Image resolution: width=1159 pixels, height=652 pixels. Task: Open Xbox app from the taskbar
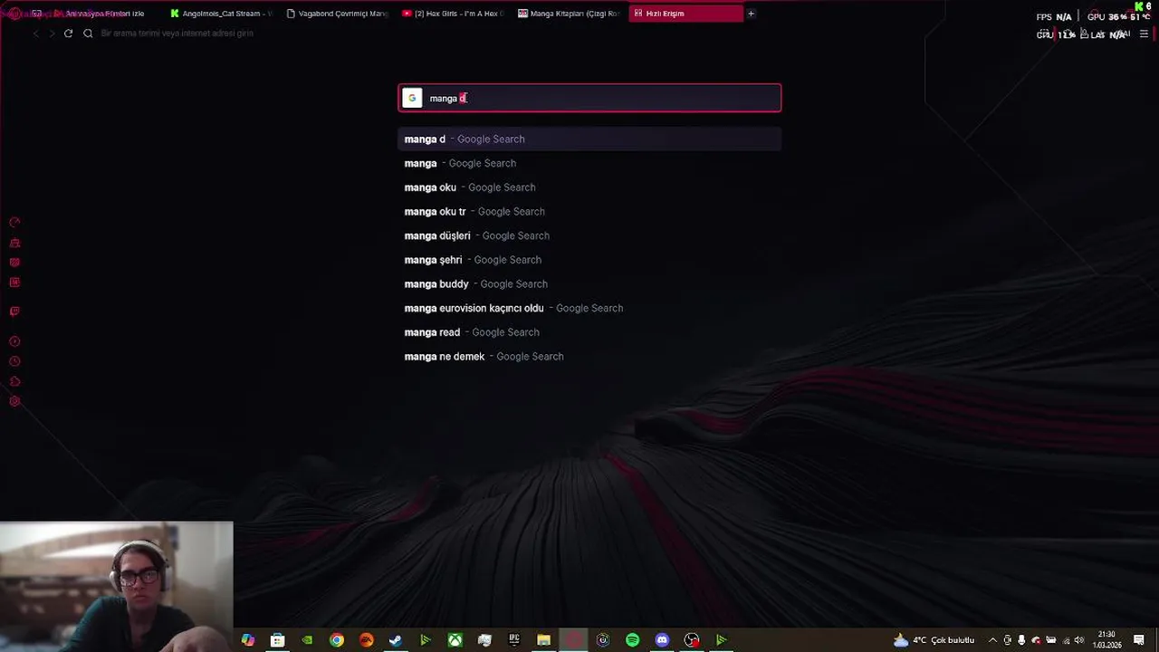[x=455, y=640]
